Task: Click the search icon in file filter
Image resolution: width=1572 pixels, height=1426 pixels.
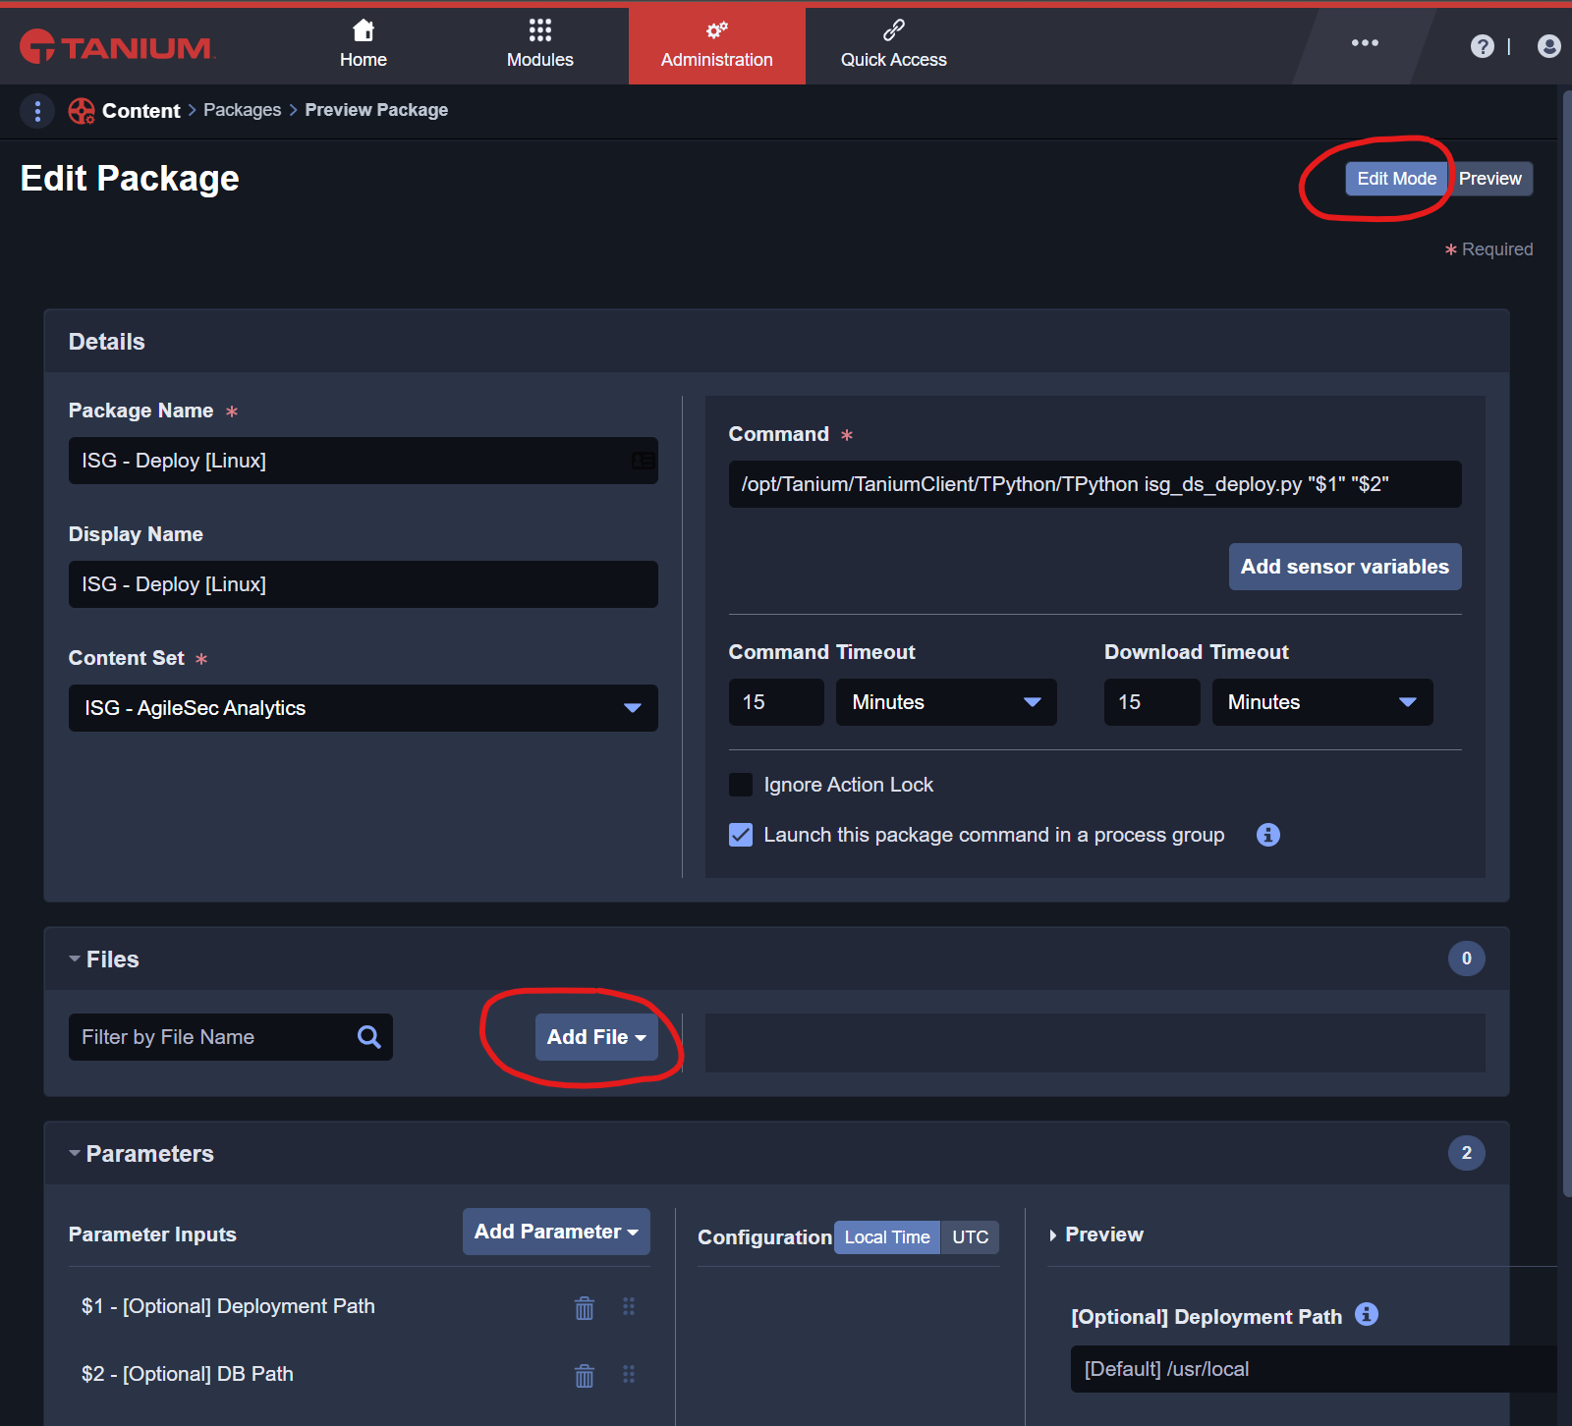Action: coord(369,1037)
